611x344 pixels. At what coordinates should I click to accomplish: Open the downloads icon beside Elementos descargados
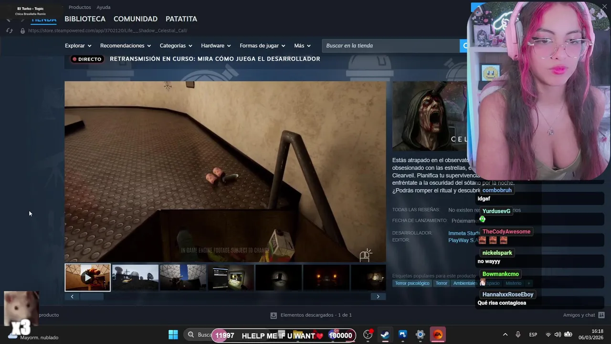[274, 315]
